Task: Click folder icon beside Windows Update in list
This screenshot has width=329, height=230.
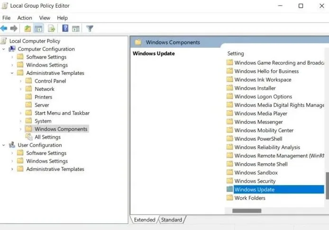Action: point(230,189)
